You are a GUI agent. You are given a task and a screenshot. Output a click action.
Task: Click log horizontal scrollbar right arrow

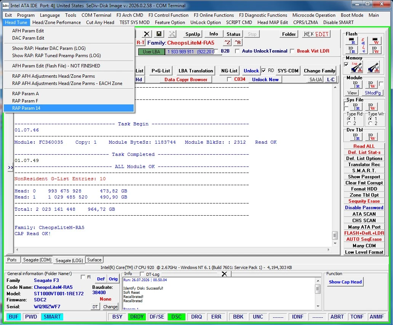click(328, 250)
